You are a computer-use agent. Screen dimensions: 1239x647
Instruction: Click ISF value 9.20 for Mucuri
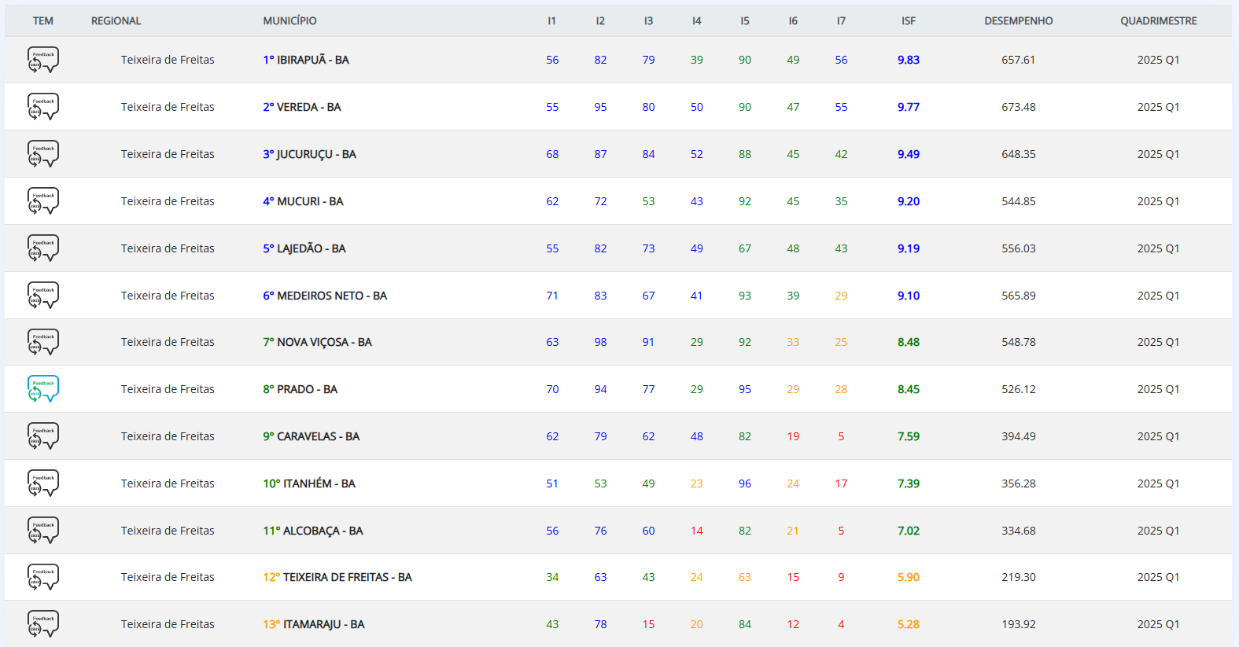[x=908, y=201]
